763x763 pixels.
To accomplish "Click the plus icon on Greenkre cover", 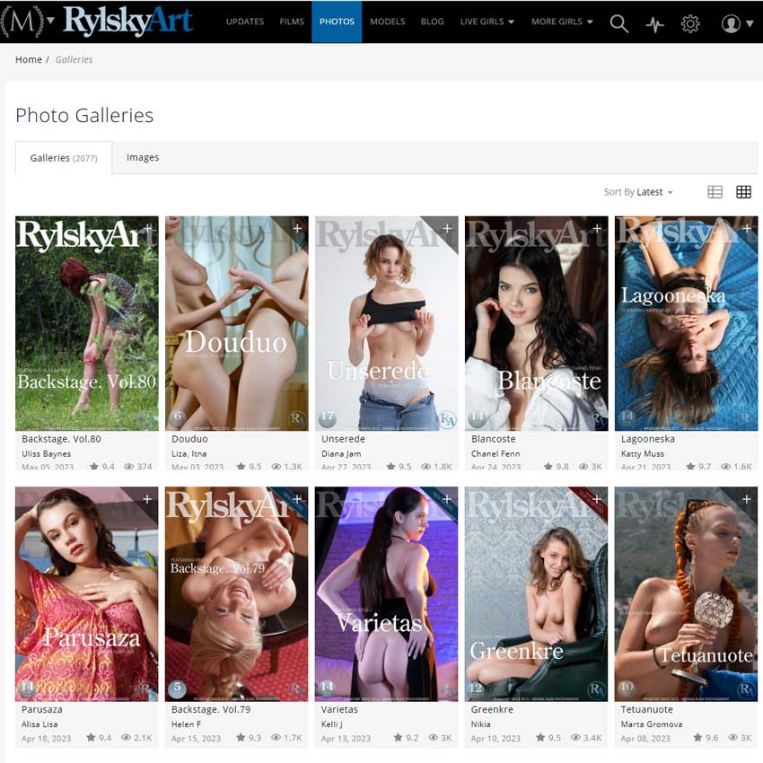I will [597, 499].
